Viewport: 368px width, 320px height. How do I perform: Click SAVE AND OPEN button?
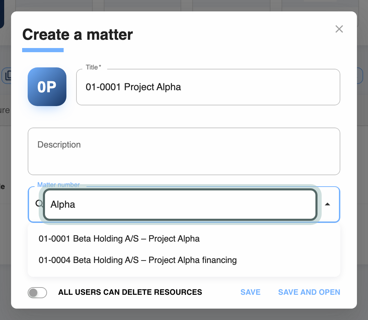coord(309,292)
